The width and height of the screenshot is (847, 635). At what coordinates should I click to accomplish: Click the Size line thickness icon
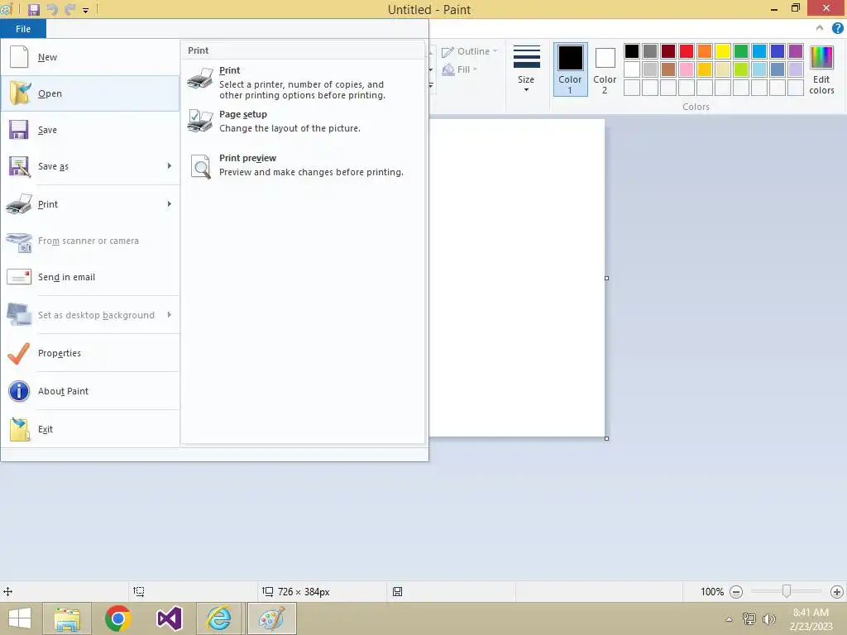(527, 56)
